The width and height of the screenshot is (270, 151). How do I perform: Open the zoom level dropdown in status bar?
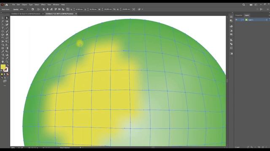19,148
